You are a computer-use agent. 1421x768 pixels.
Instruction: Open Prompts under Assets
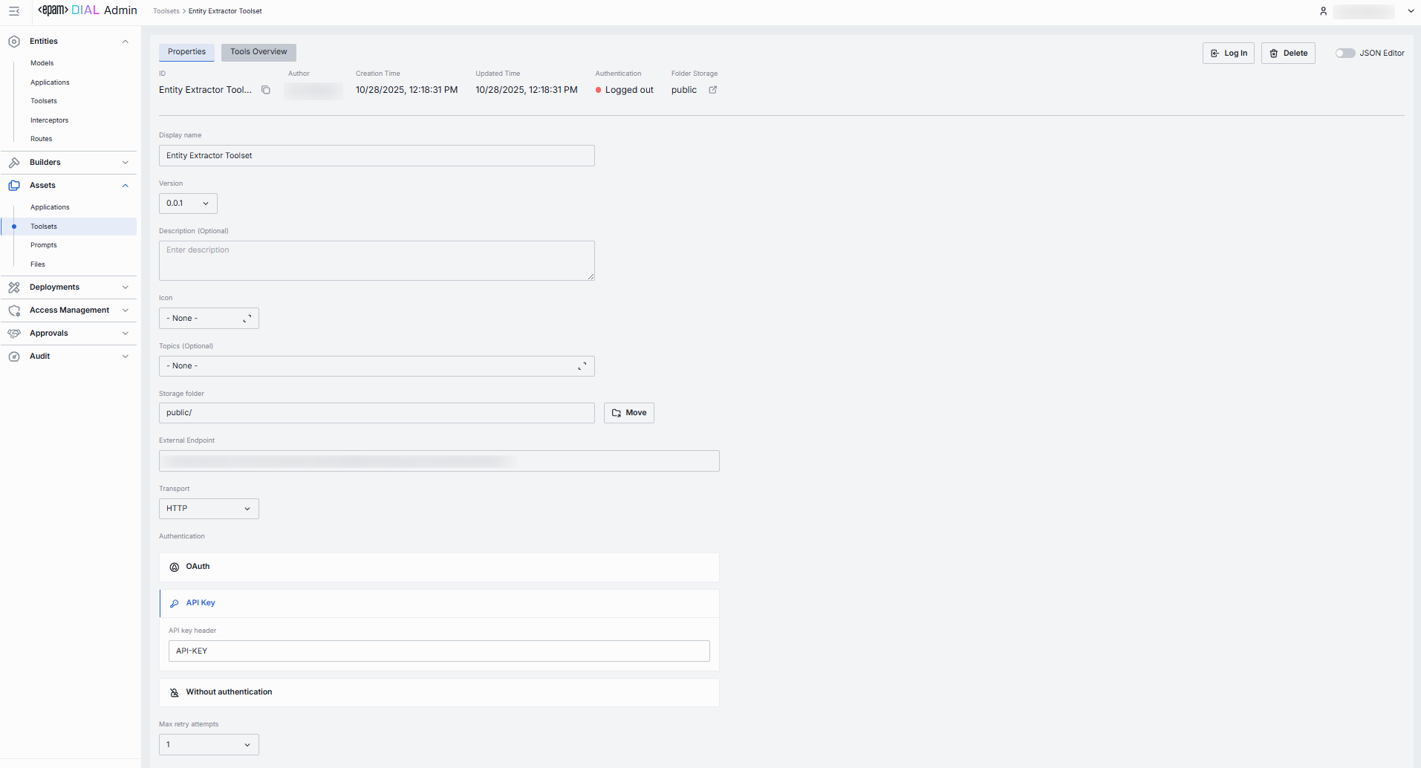tap(44, 245)
